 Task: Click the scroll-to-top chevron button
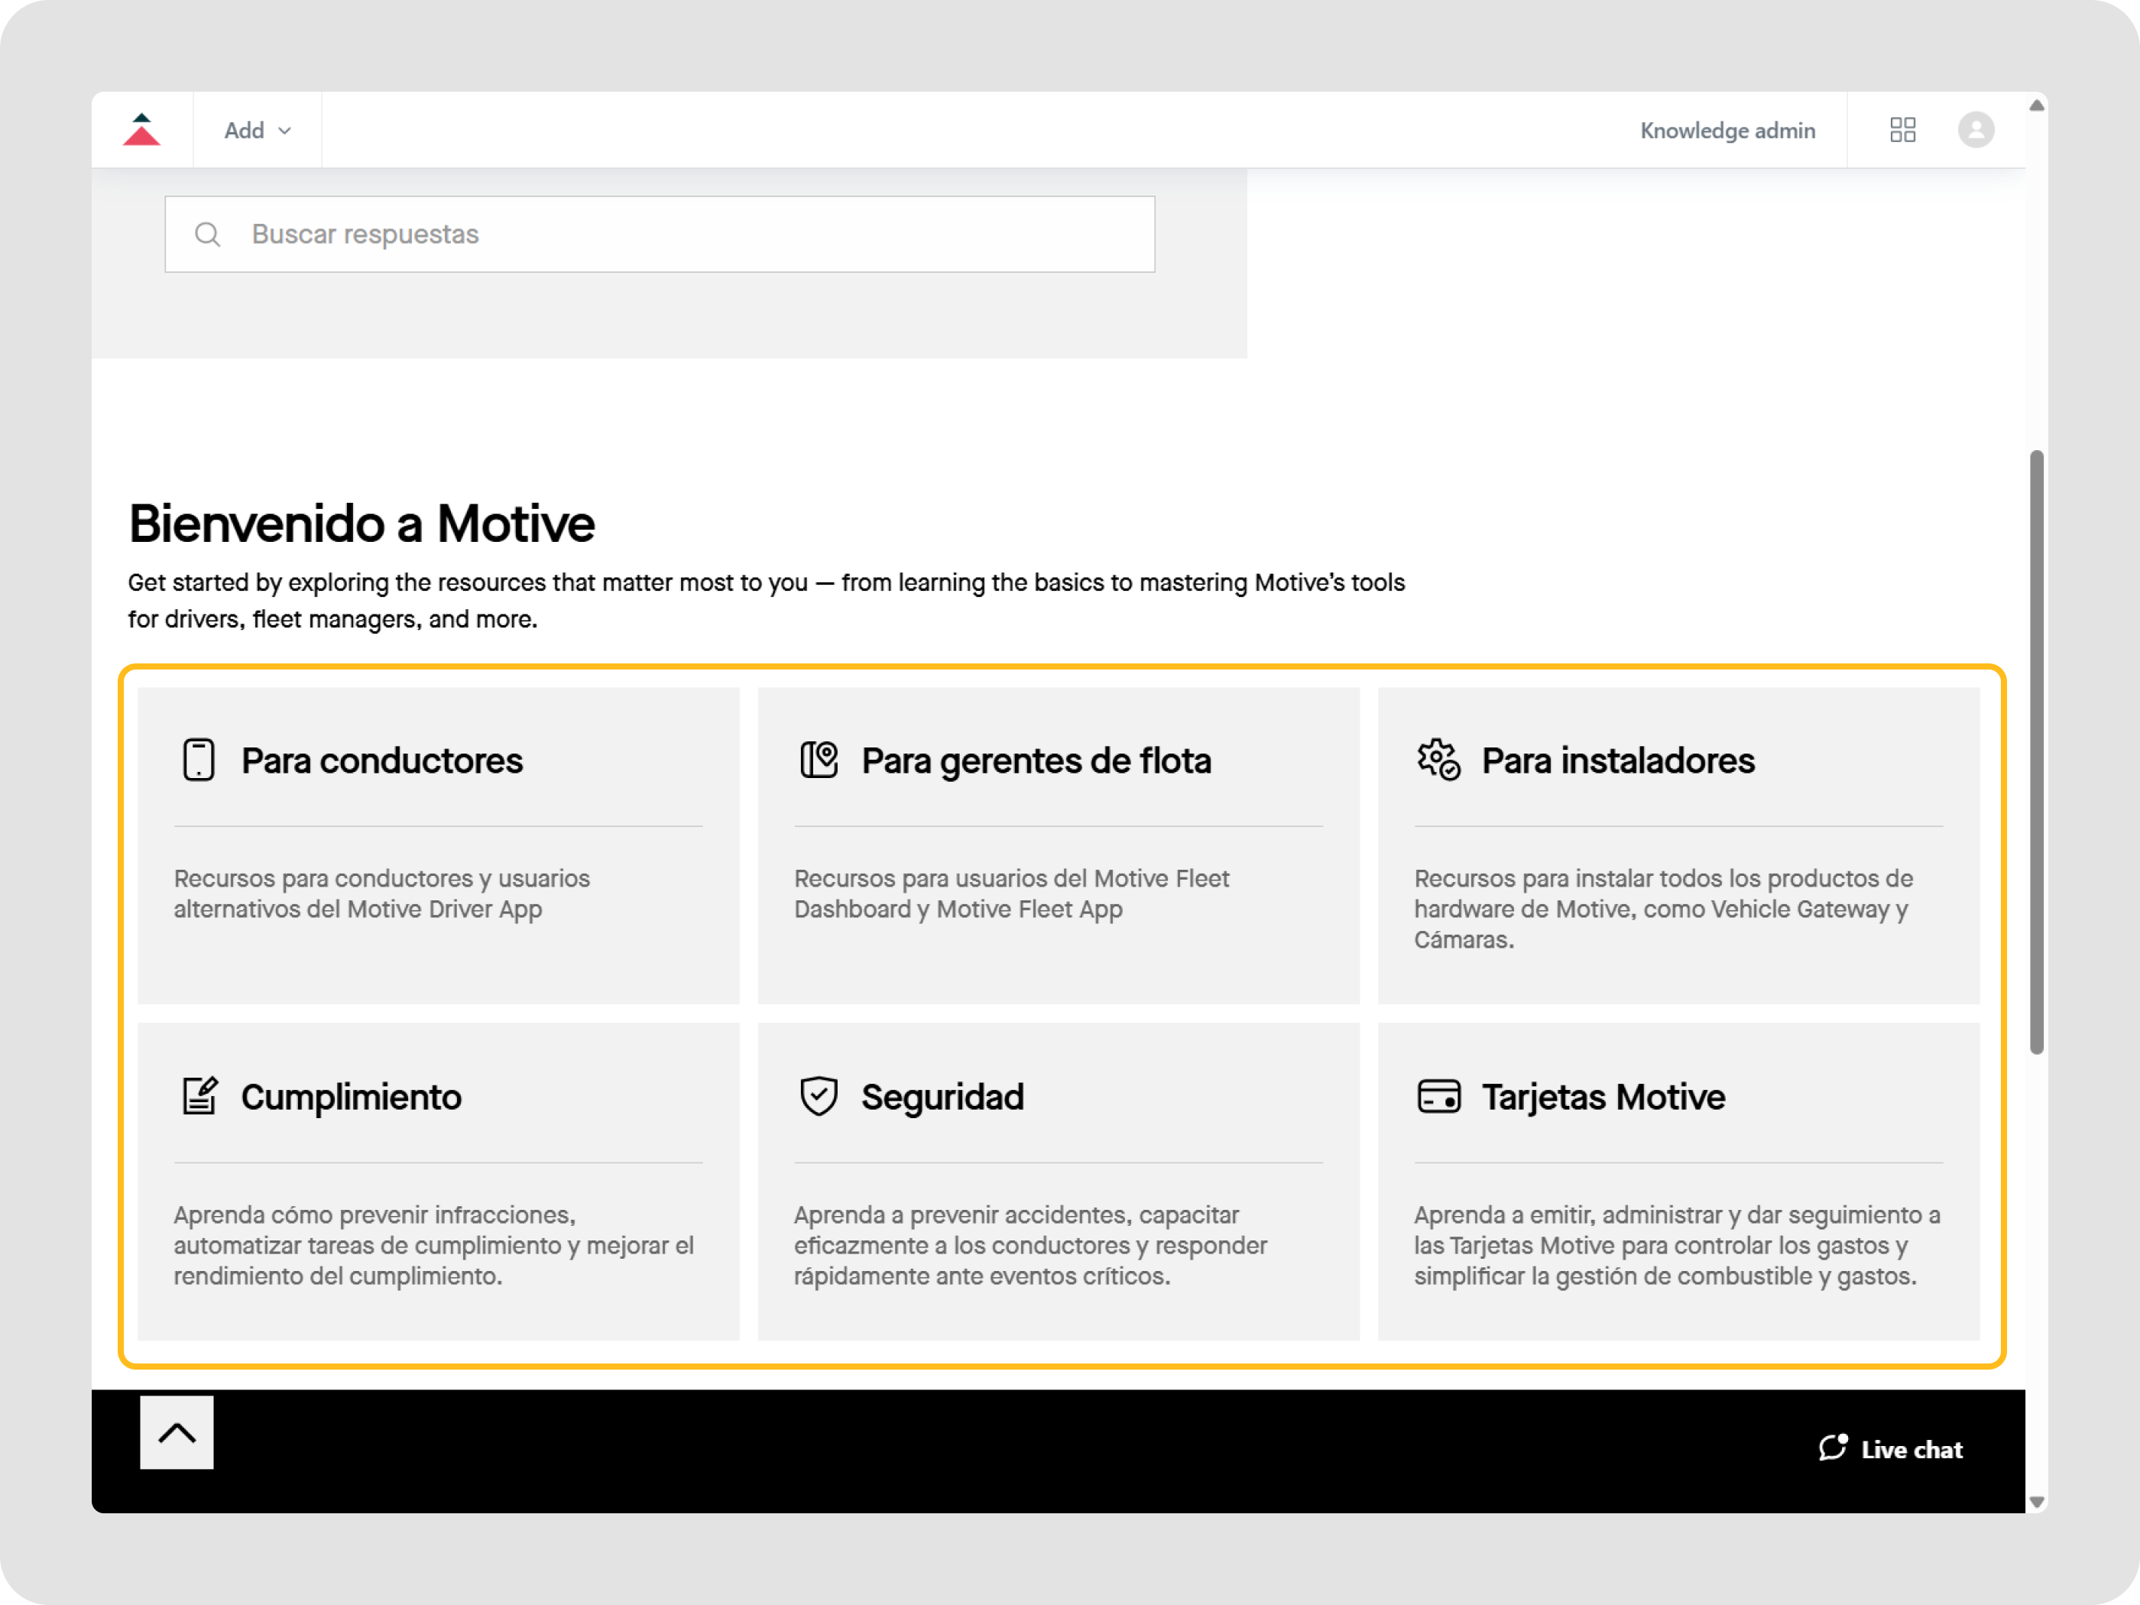point(176,1433)
